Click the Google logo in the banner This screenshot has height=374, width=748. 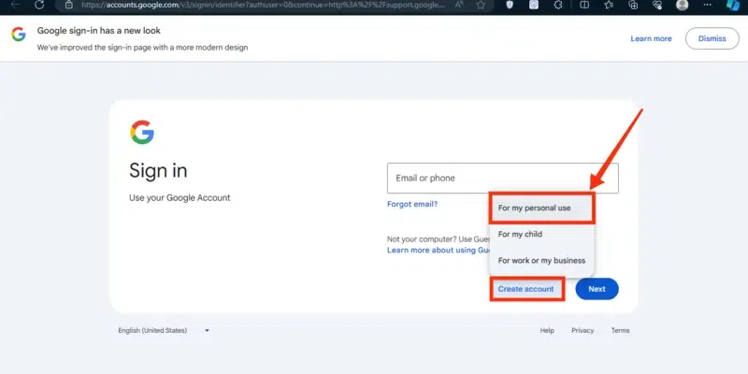[x=19, y=34]
